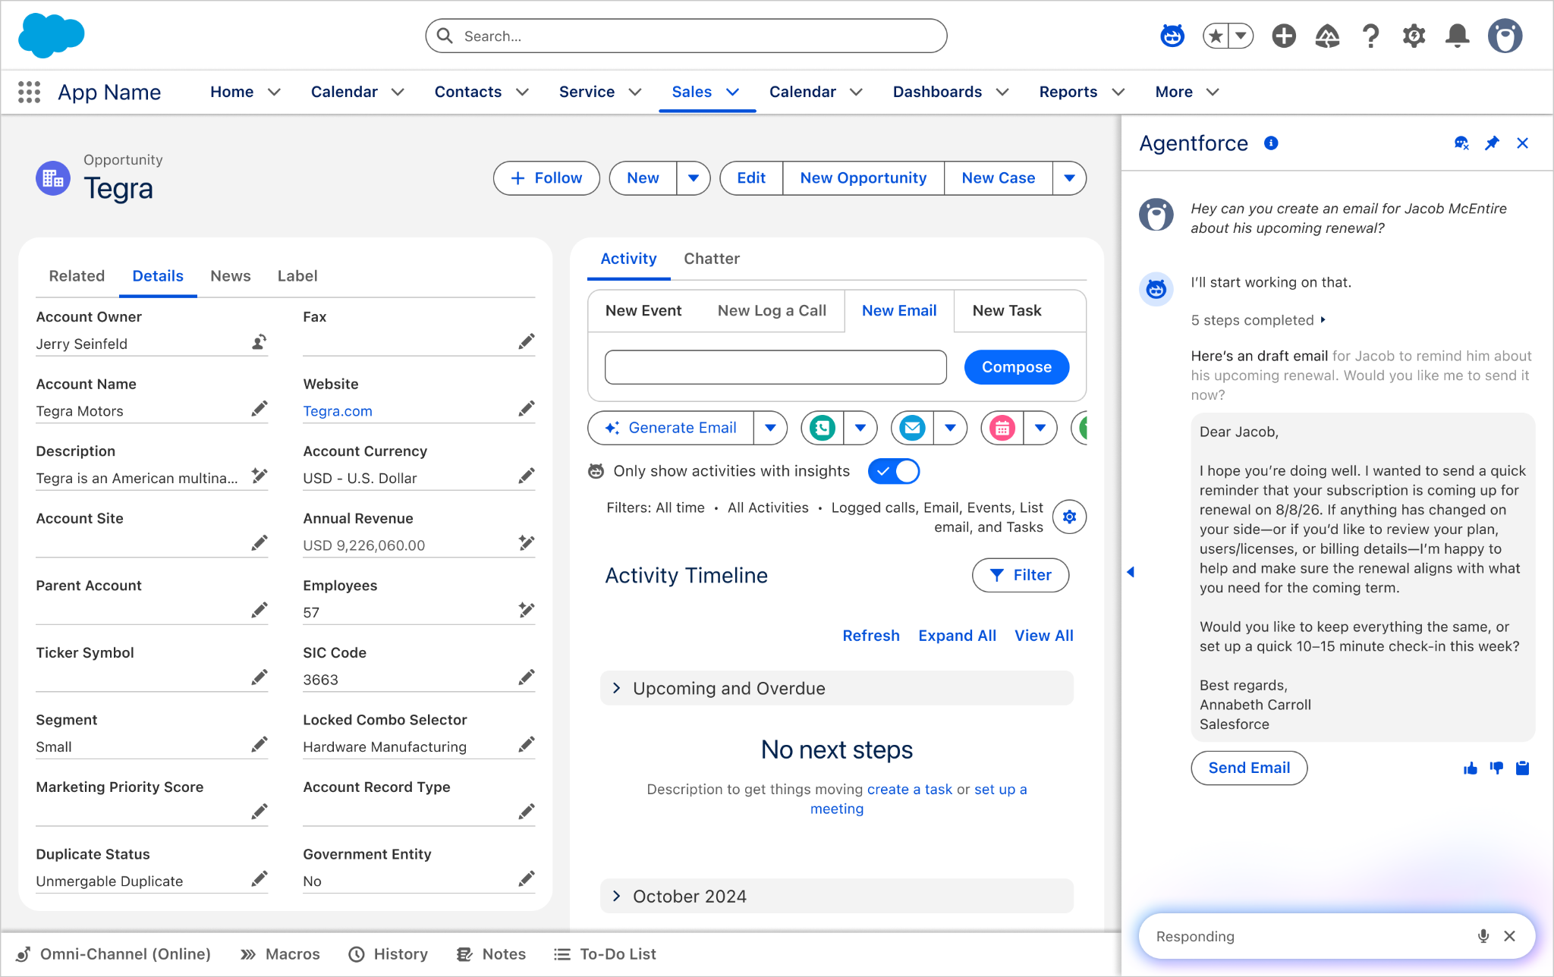Open the Help question mark icon

1370,36
